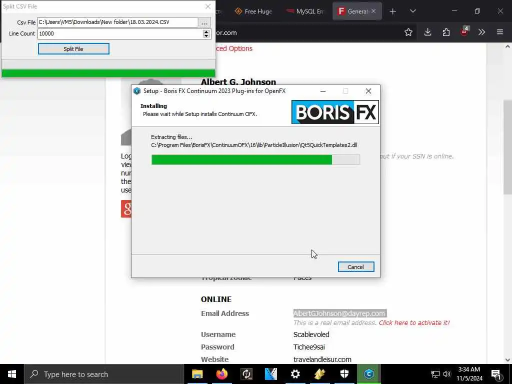Increase Line Count with the up spinner arrow
The image size is (512, 384).
[206, 31]
